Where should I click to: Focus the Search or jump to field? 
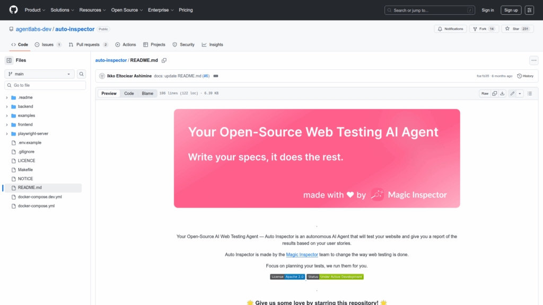click(430, 10)
